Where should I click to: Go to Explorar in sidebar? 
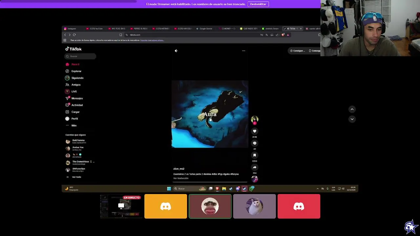(x=73, y=71)
